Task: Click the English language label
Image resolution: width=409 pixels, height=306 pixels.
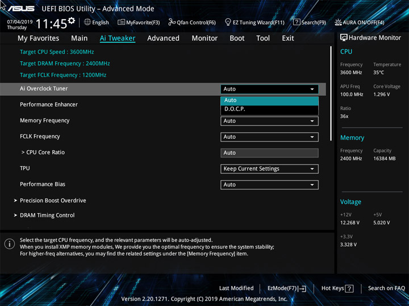Action: (101, 23)
